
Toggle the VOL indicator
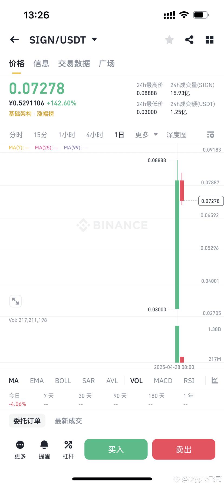(x=136, y=381)
